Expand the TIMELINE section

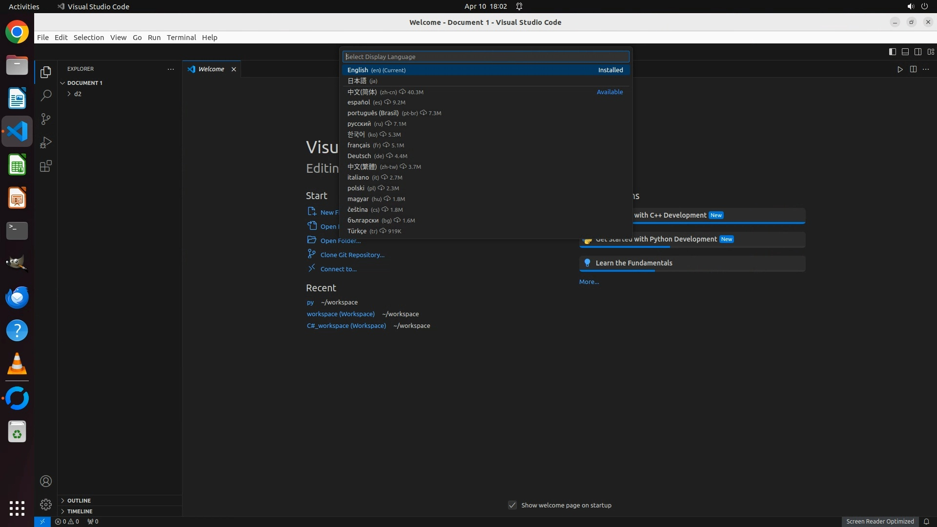[80, 511]
